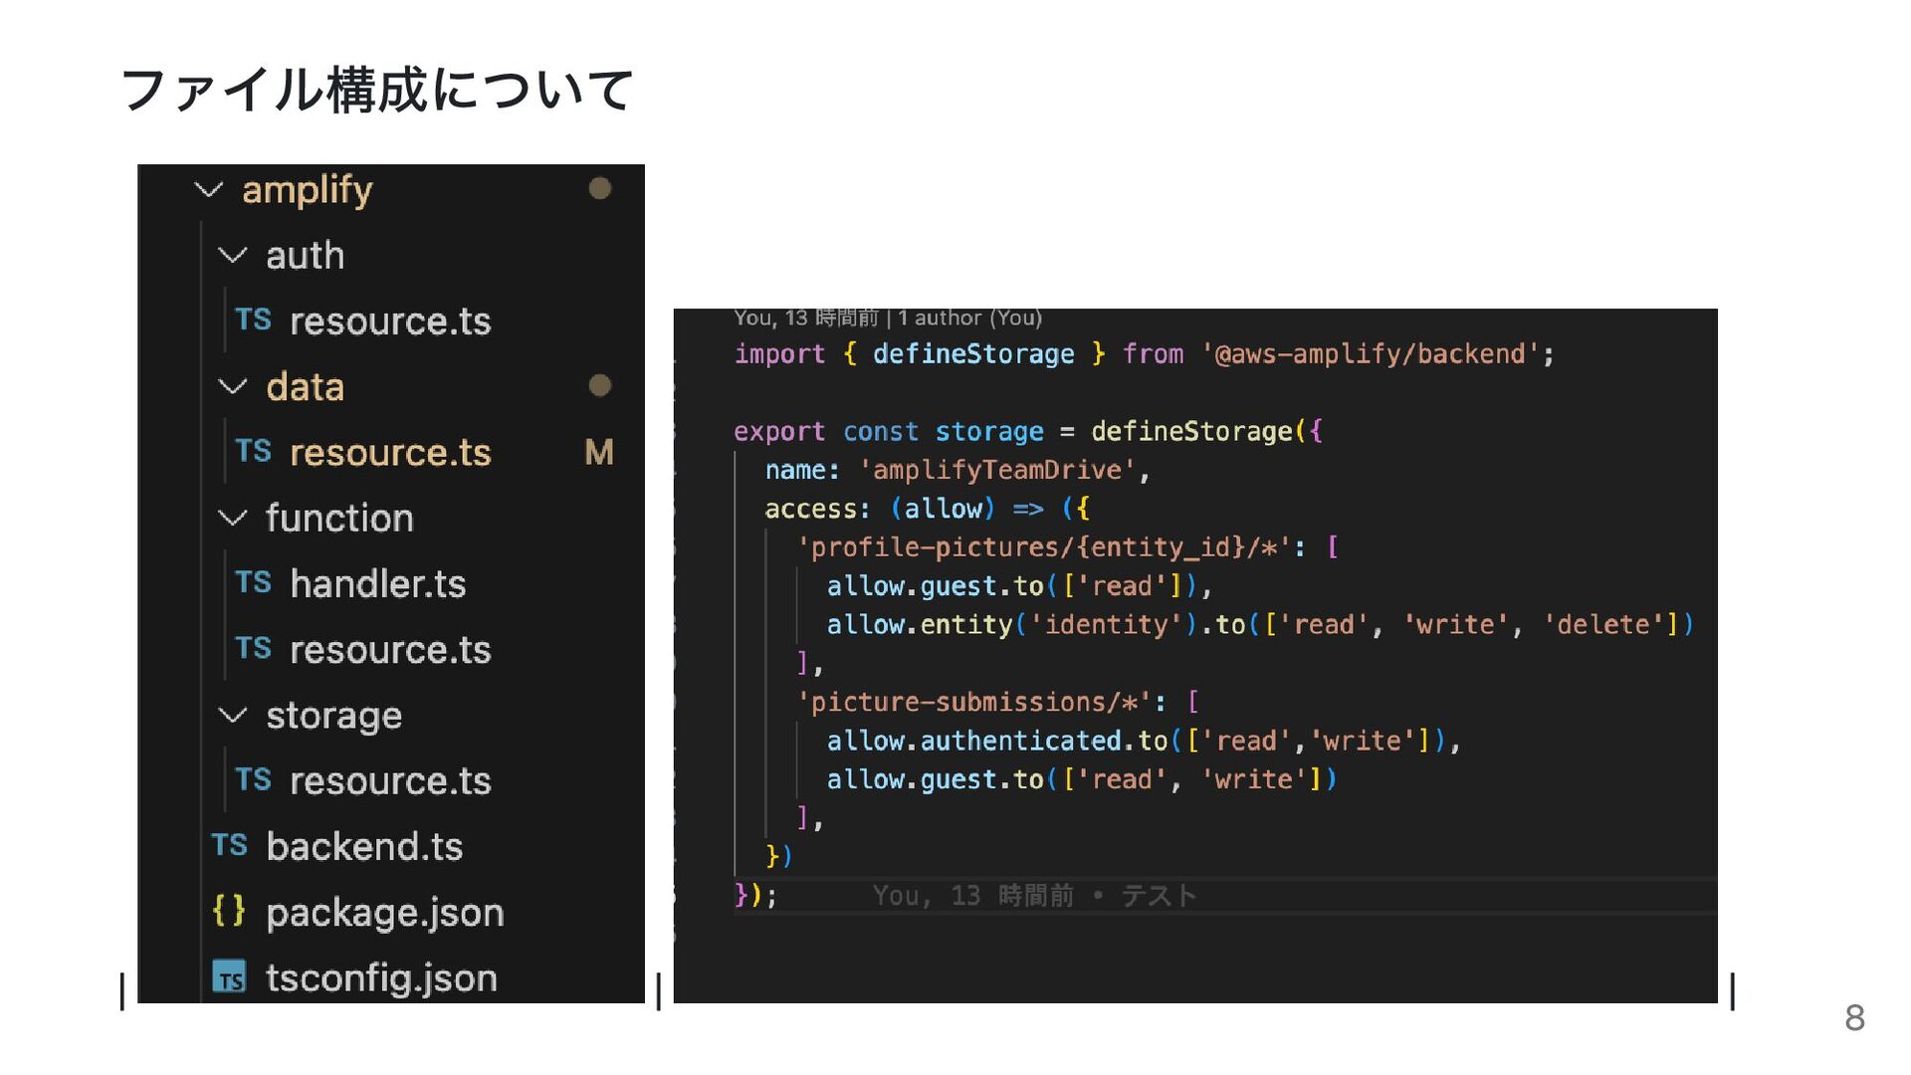This screenshot has height=1075, width=1911.
Task: Click 'You, 13 時間前' blame code lens
Action: (x=806, y=318)
